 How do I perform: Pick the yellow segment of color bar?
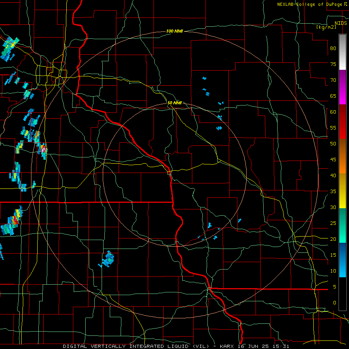pos(342,191)
